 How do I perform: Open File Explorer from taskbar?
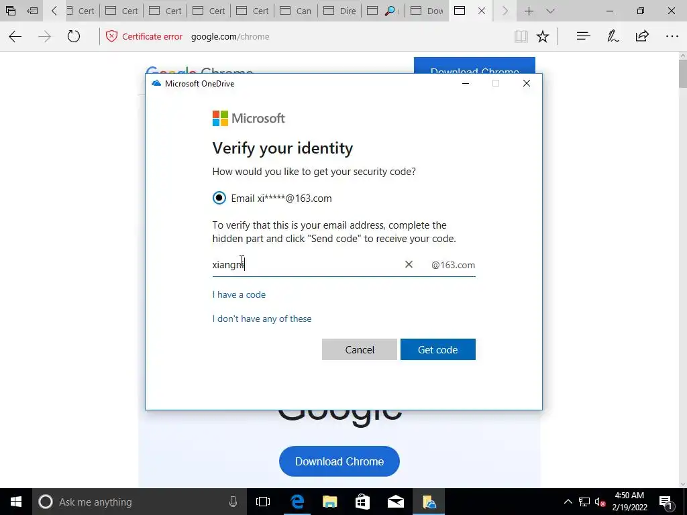tap(329, 502)
